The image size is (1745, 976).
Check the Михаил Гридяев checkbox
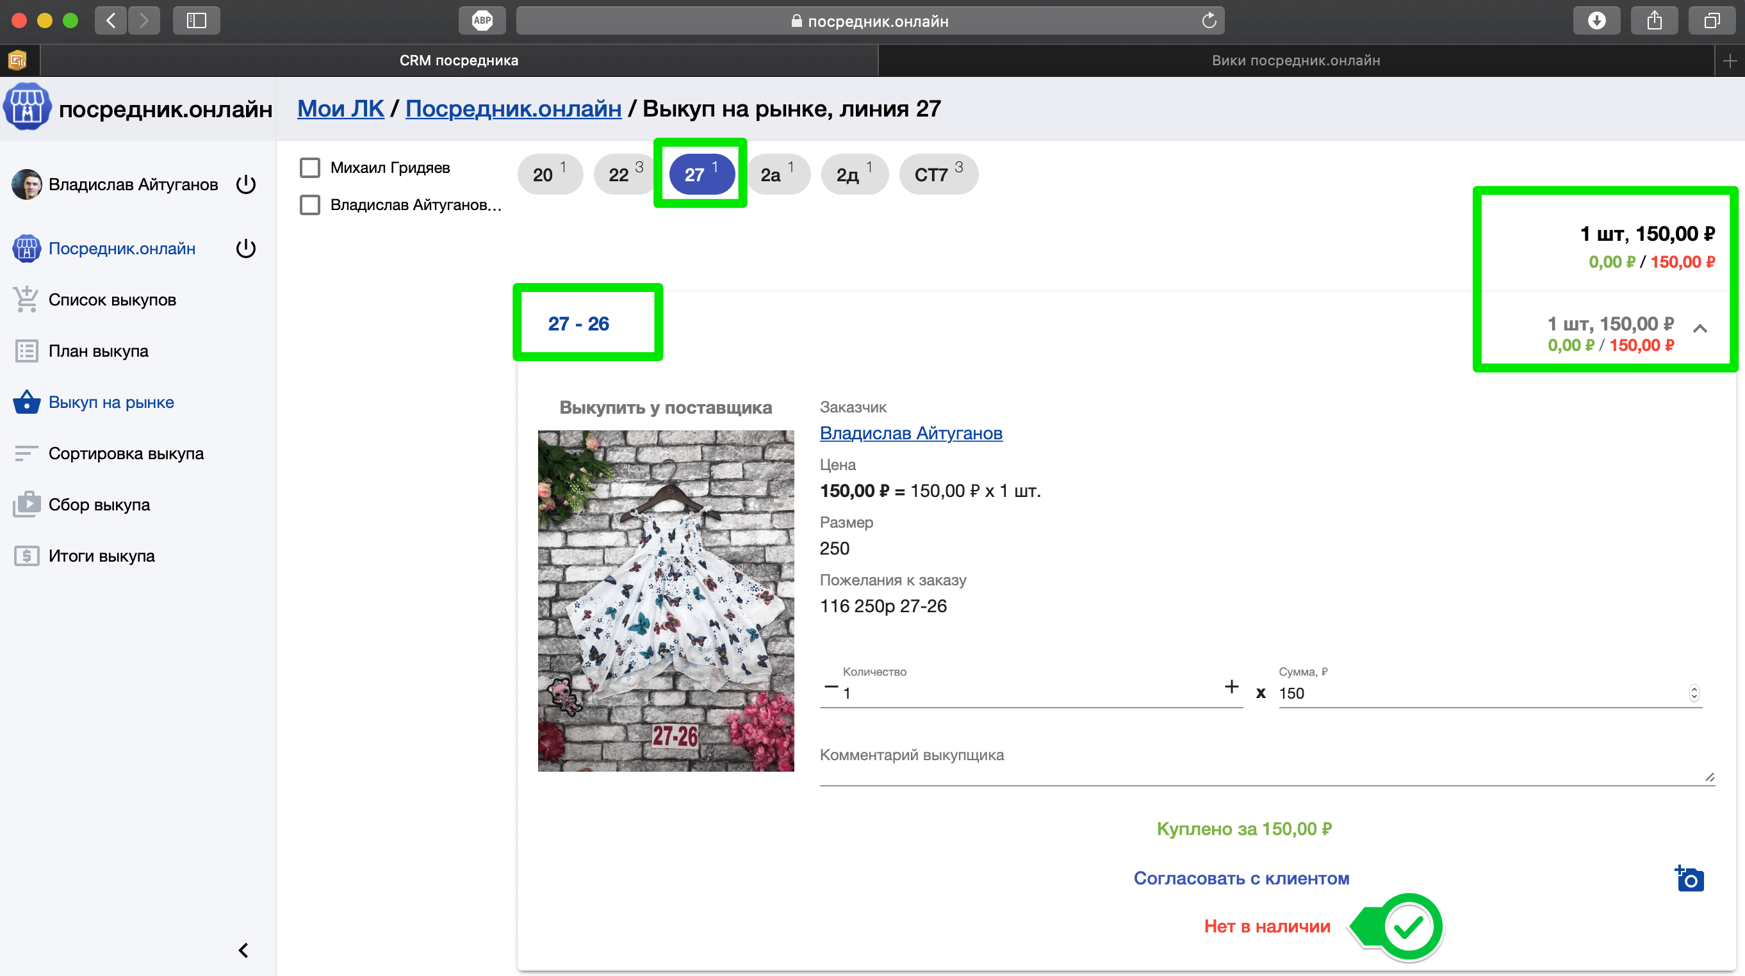(310, 167)
